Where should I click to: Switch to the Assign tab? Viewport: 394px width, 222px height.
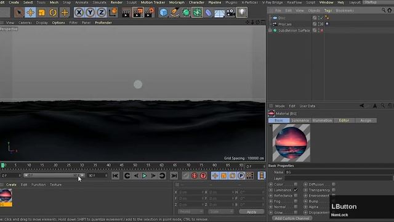click(x=366, y=121)
